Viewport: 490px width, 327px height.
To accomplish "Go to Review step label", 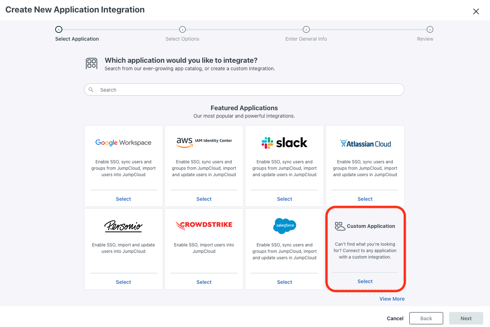I will click(425, 39).
